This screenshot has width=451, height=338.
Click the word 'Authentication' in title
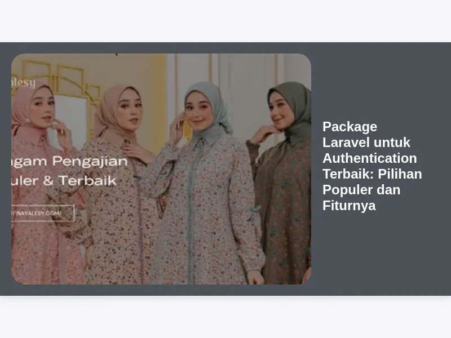370,158
